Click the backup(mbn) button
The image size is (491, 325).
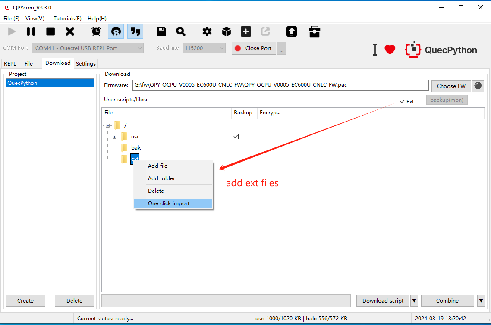tap(447, 100)
